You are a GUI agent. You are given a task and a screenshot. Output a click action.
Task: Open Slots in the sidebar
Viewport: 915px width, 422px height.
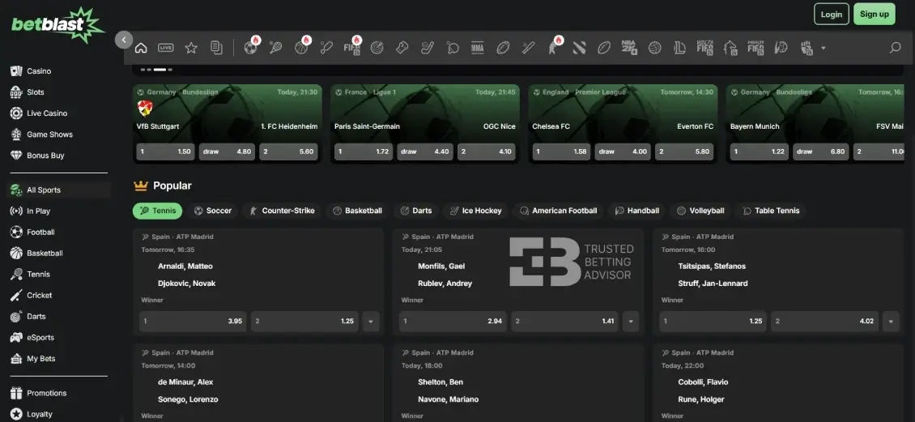tap(35, 92)
